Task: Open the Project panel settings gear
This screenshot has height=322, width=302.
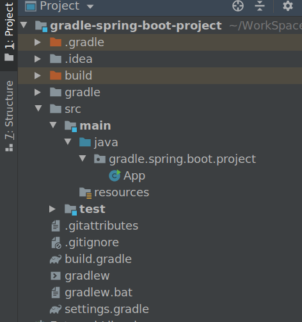Action: (x=288, y=6)
